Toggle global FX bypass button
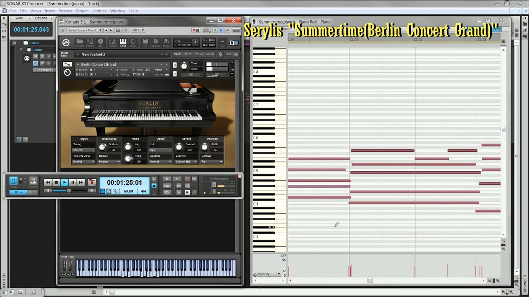This screenshot has width=529, height=297. 167,192
